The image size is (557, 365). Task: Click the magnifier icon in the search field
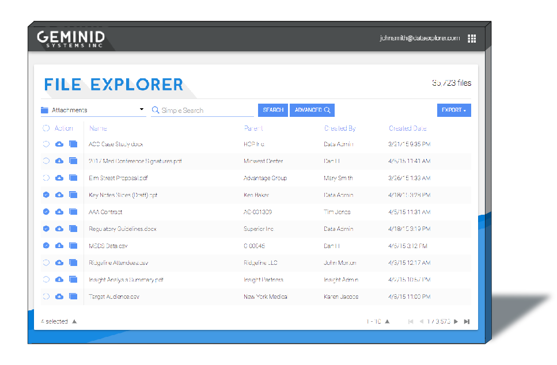[154, 110]
